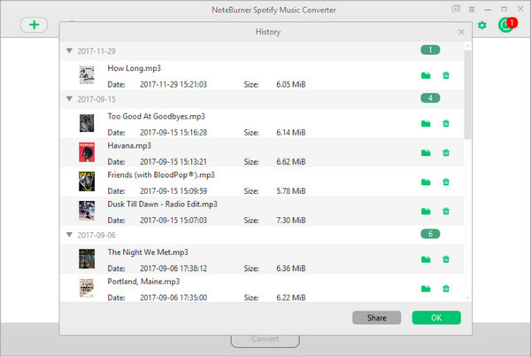This screenshot has height=356, width=531.
Task: Delete The Night We Met.mp3 entry
Action: pyautogui.click(x=446, y=259)
